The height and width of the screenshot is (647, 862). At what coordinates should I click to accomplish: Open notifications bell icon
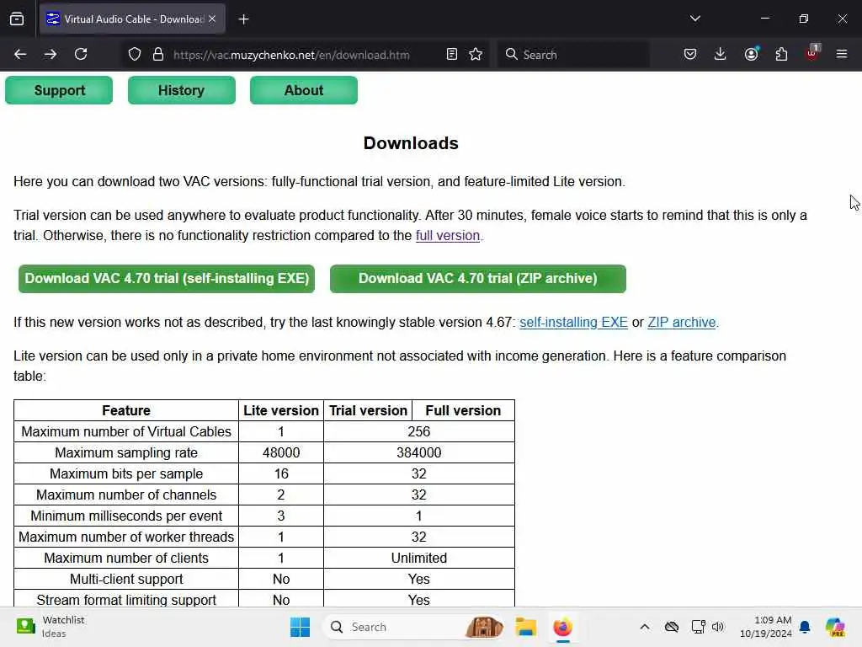805,627
